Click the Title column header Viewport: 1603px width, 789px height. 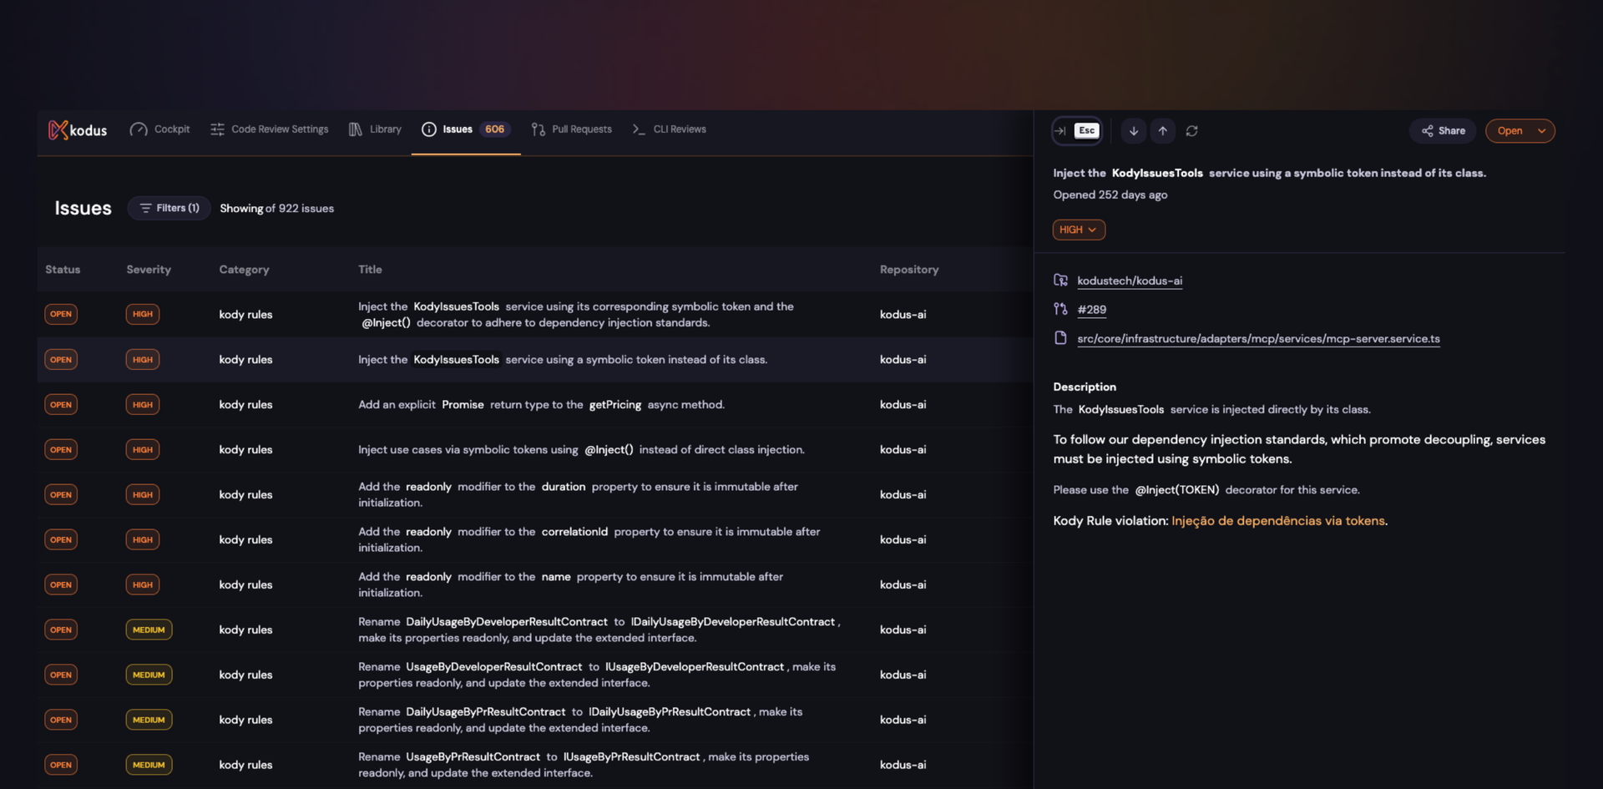tap(370, 270)
